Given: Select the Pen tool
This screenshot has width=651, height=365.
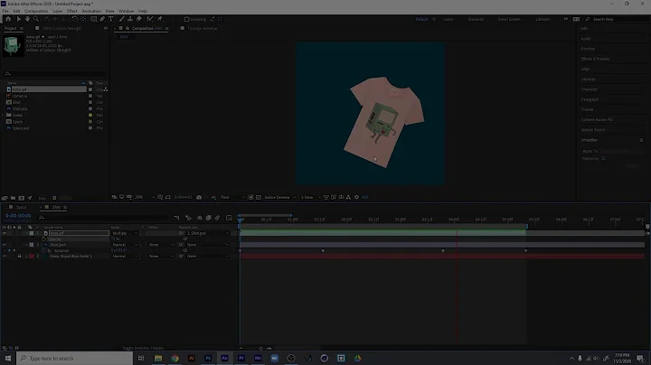Looking at the screenshot, I should click(102, 19).
